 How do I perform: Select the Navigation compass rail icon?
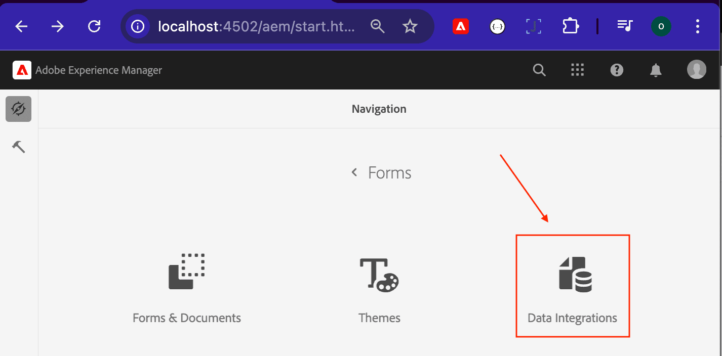19,109
